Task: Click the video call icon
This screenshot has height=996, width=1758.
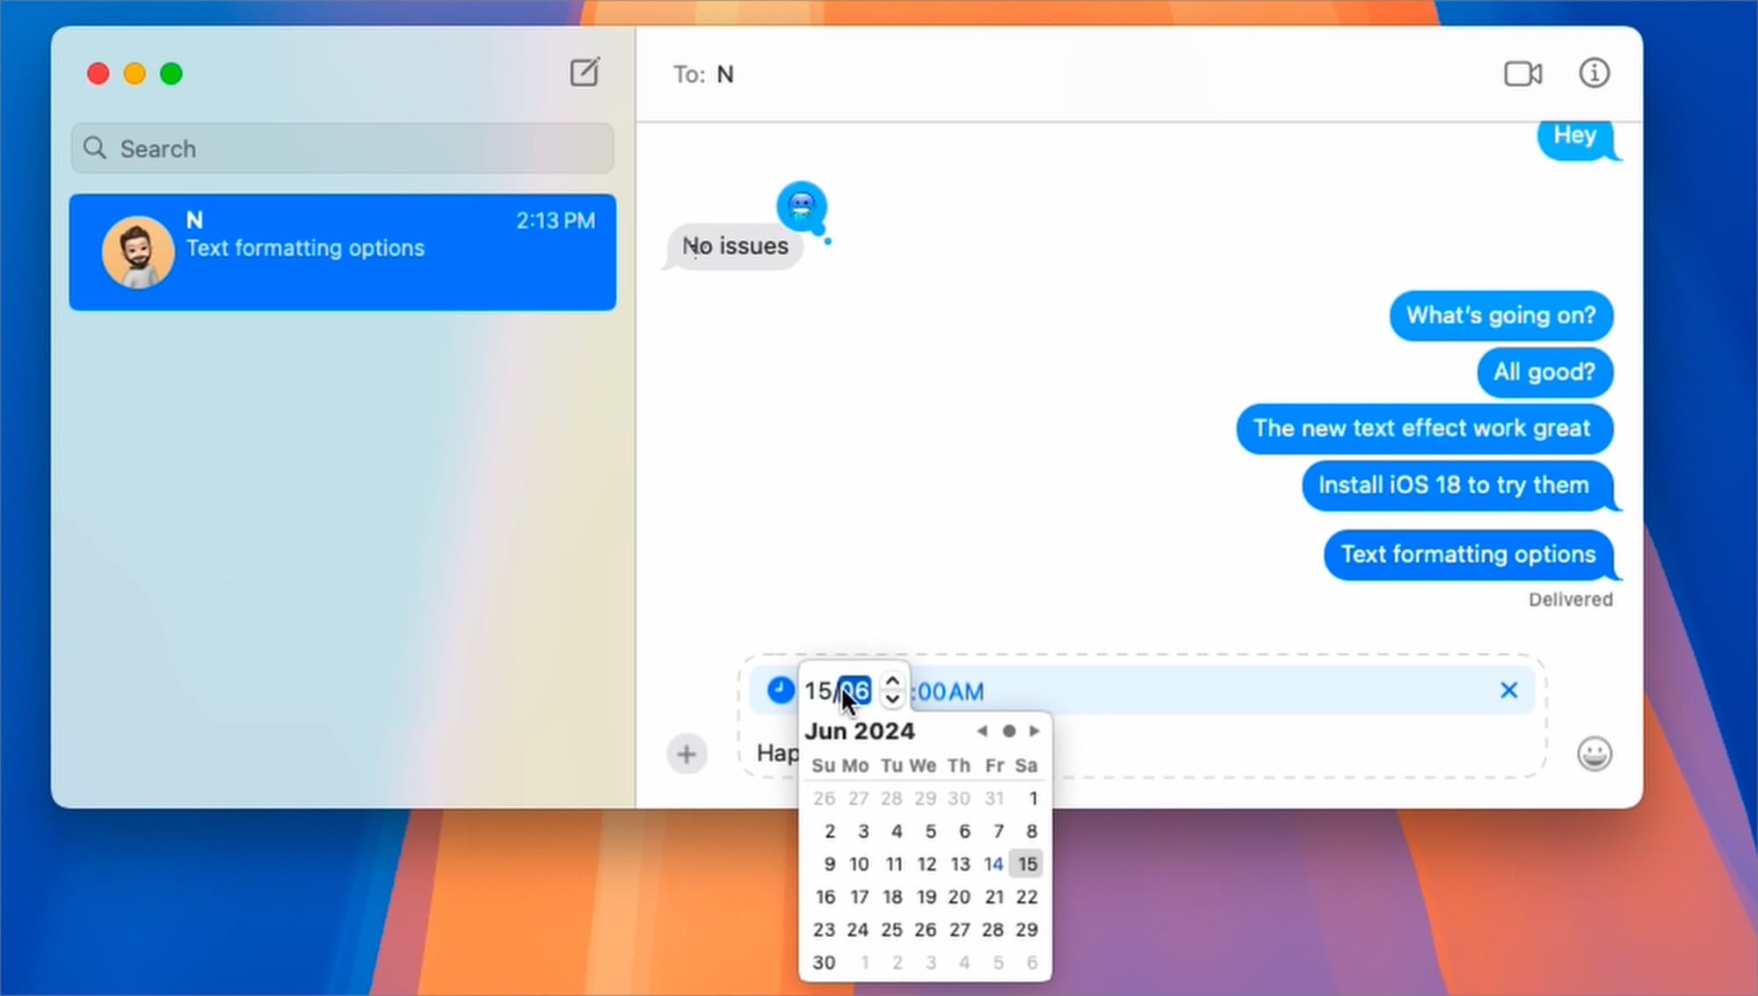Action: (x=1522, y=72)
